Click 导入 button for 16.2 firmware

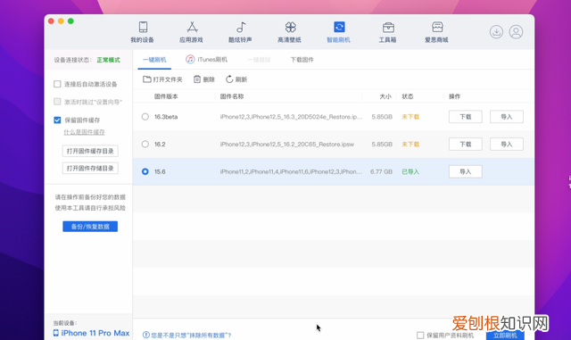coord(507,144)
